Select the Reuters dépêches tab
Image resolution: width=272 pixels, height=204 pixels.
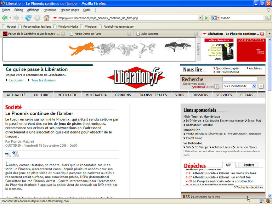tap(249, 165)
